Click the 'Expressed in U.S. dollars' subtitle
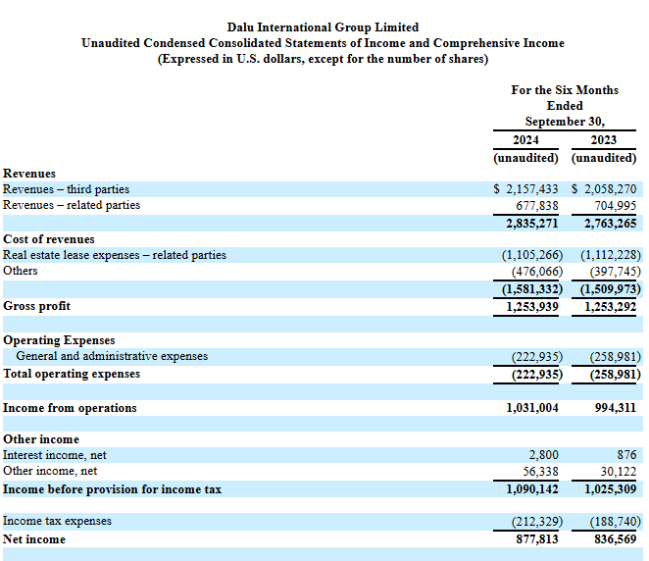Image resolution: width=649 pixels, height=561 pixels. [323, 59]
